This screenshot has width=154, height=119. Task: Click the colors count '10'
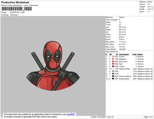[148, 4]
